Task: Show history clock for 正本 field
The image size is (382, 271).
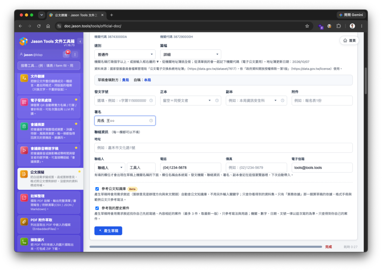Action: point(217,101)
